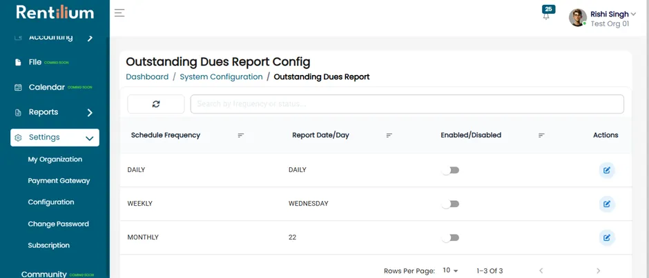Edit the WEEKLY schedule row
Viewport: 649px width, 278px height.
pos(607,204)
